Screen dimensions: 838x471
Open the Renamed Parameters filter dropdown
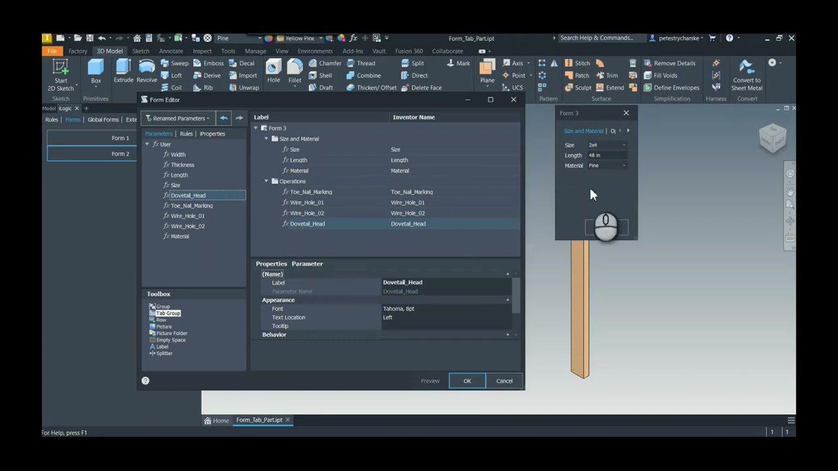pyautogui.click(x=178, y=118)
